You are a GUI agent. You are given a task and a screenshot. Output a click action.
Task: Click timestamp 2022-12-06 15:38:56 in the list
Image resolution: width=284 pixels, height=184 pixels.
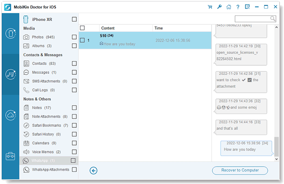173,41
